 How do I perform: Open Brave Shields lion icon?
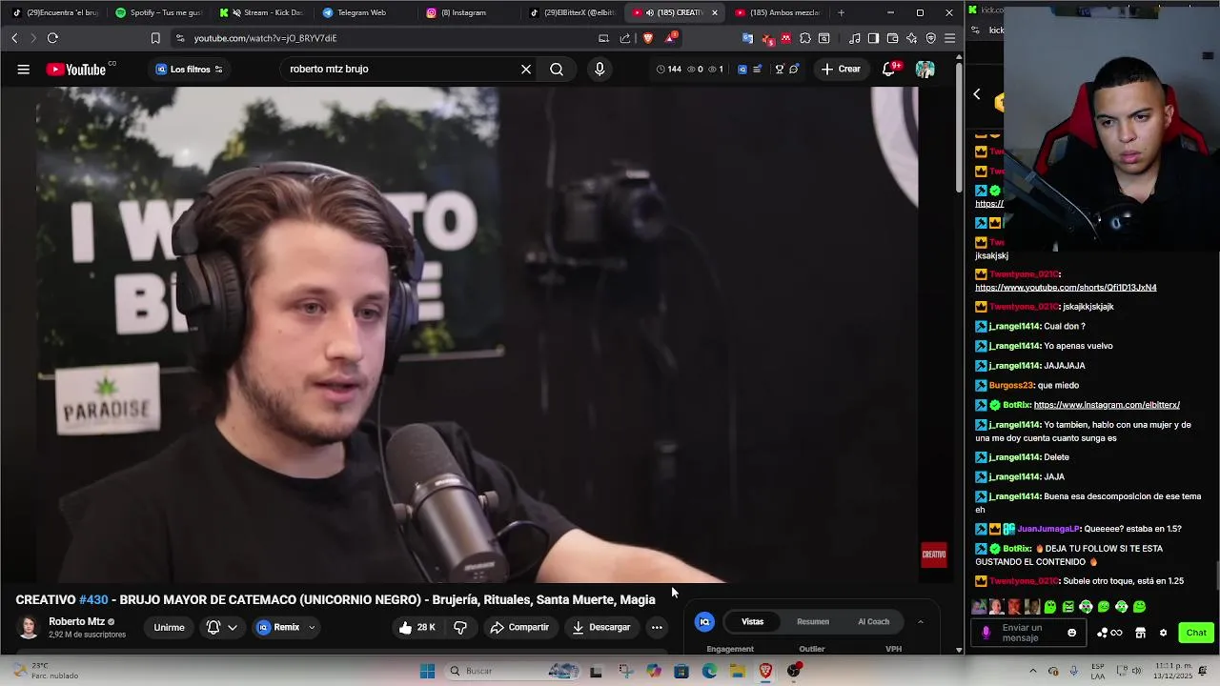[648, 38]
